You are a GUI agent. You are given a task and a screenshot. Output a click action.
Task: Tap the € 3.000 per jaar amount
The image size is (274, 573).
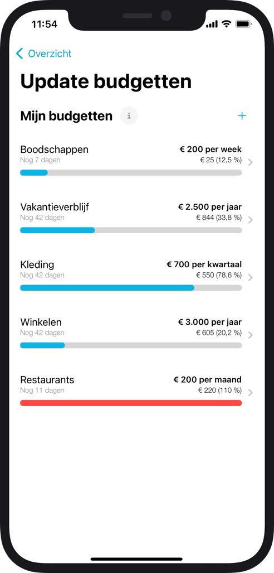210,322
